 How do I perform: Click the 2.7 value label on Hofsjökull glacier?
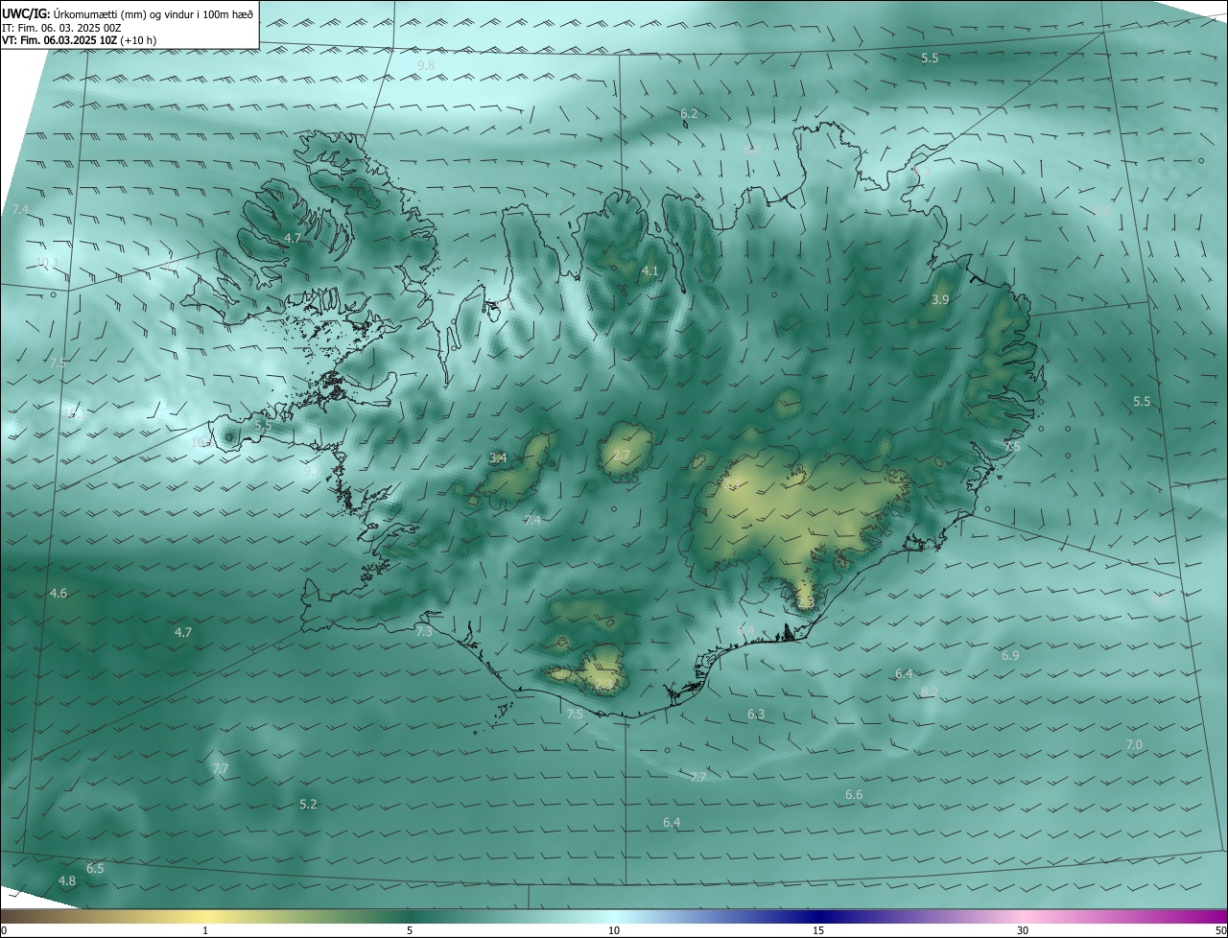click(x=621, y=456)
